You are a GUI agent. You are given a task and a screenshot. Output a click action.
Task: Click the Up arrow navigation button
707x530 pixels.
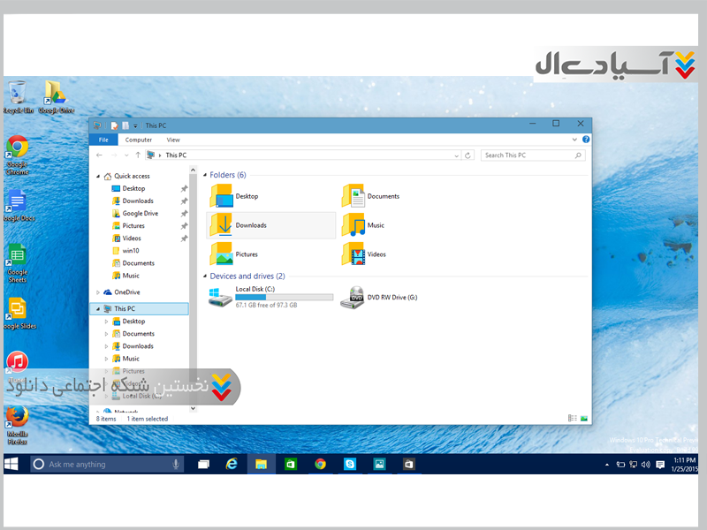pyautogui.click(x=138, y=155)
